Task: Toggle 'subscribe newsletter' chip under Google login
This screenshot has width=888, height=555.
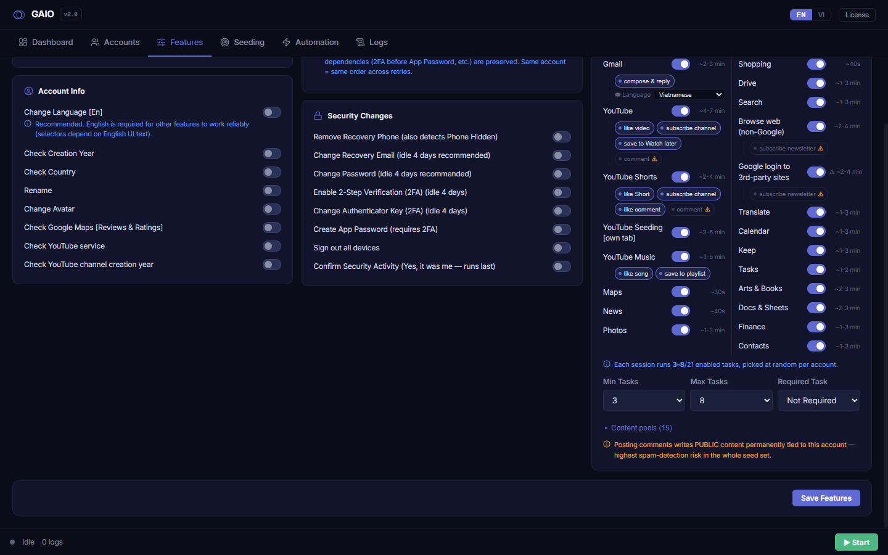Action: coord(789,194)
